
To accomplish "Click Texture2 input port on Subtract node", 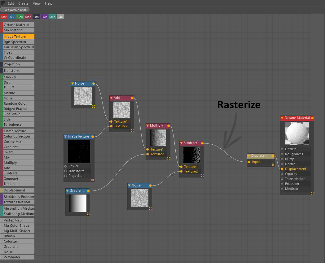I will click(181, 171).
